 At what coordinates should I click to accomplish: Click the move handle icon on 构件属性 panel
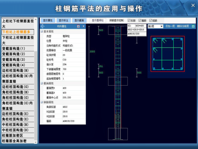tap(43, 26)
